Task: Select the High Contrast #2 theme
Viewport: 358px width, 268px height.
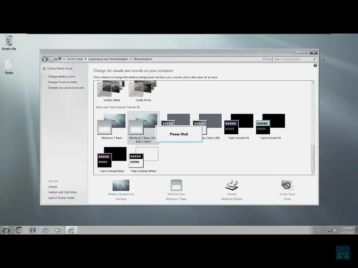Action: [x=270, y=127]
